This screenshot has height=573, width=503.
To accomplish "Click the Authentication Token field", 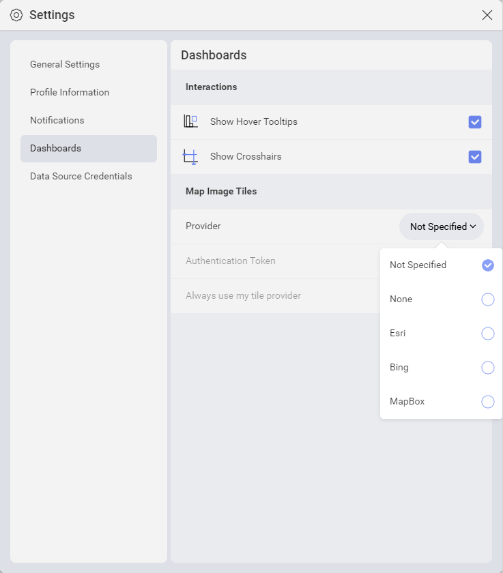I will [x=232, y=261].
